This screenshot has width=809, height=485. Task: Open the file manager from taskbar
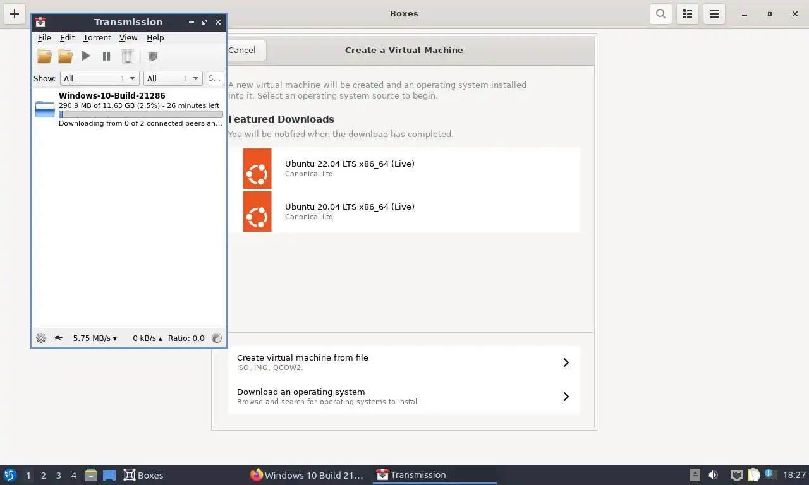[x=91, y=475]
